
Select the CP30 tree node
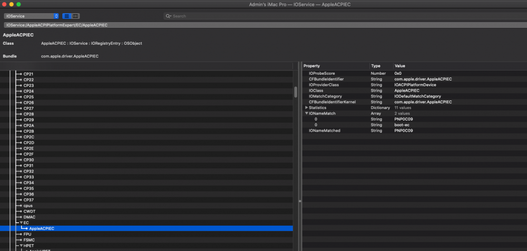click(28, 160)
